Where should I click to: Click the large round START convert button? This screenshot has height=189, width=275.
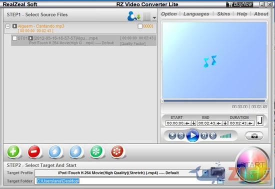(x=252, y=166)
